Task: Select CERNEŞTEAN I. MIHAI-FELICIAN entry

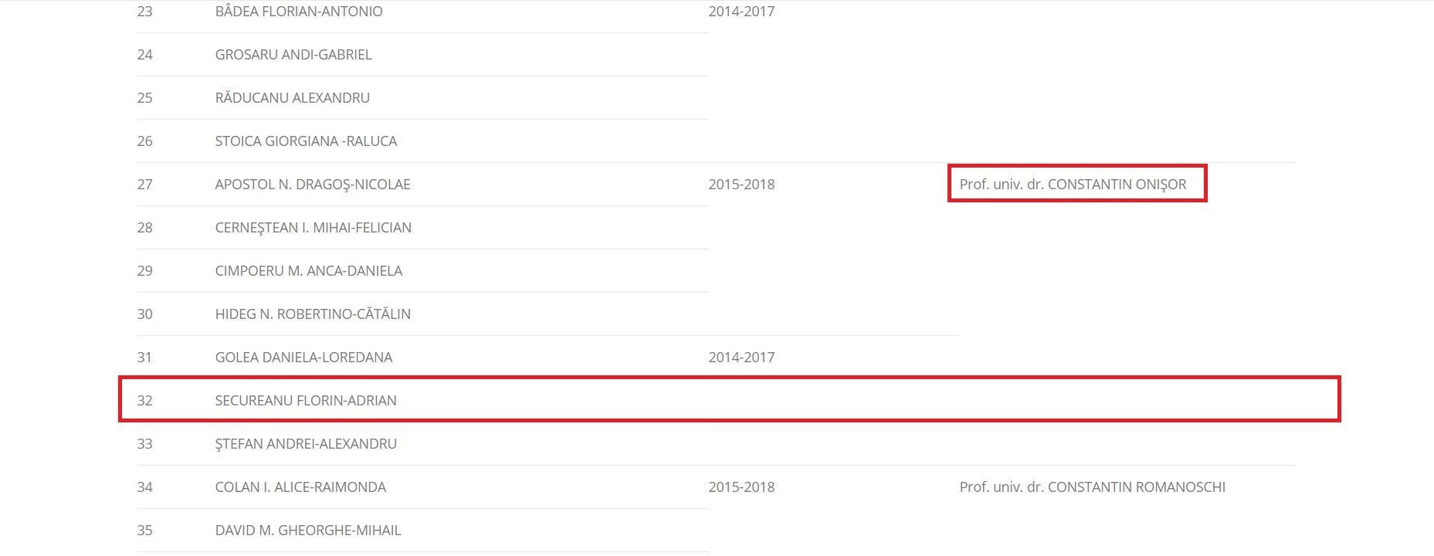Action: coord(313,228)
